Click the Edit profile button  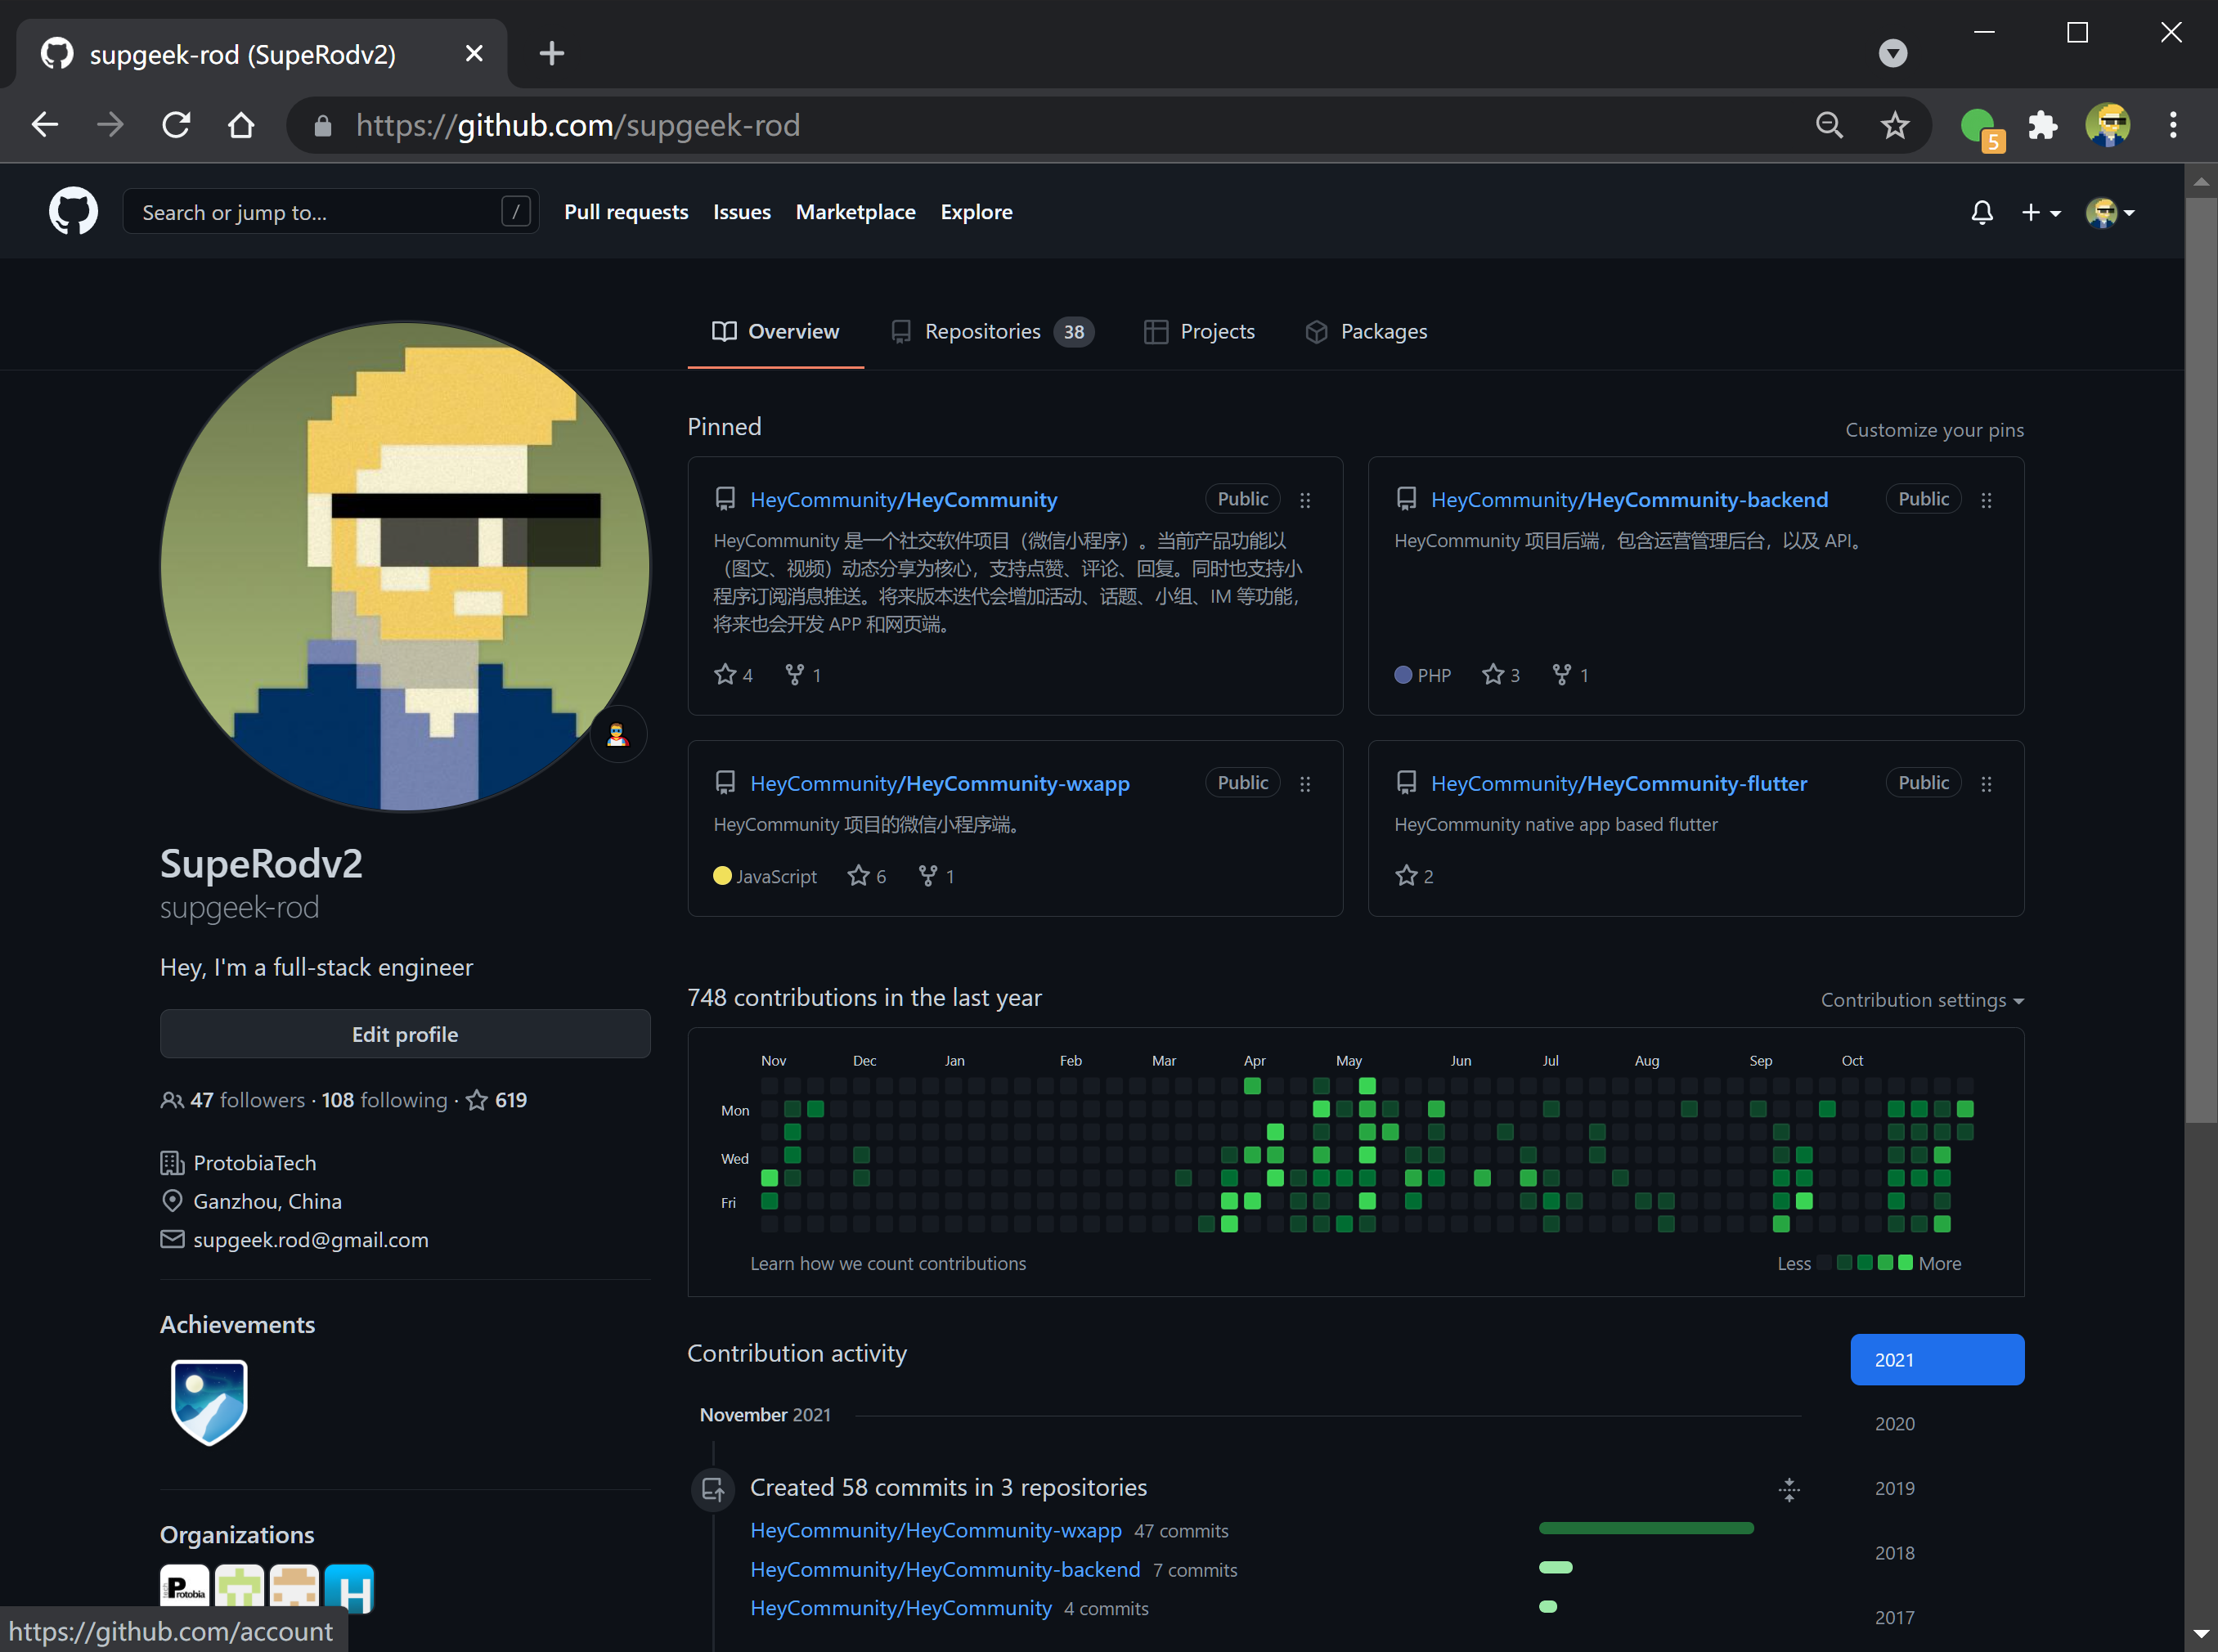405,1034
